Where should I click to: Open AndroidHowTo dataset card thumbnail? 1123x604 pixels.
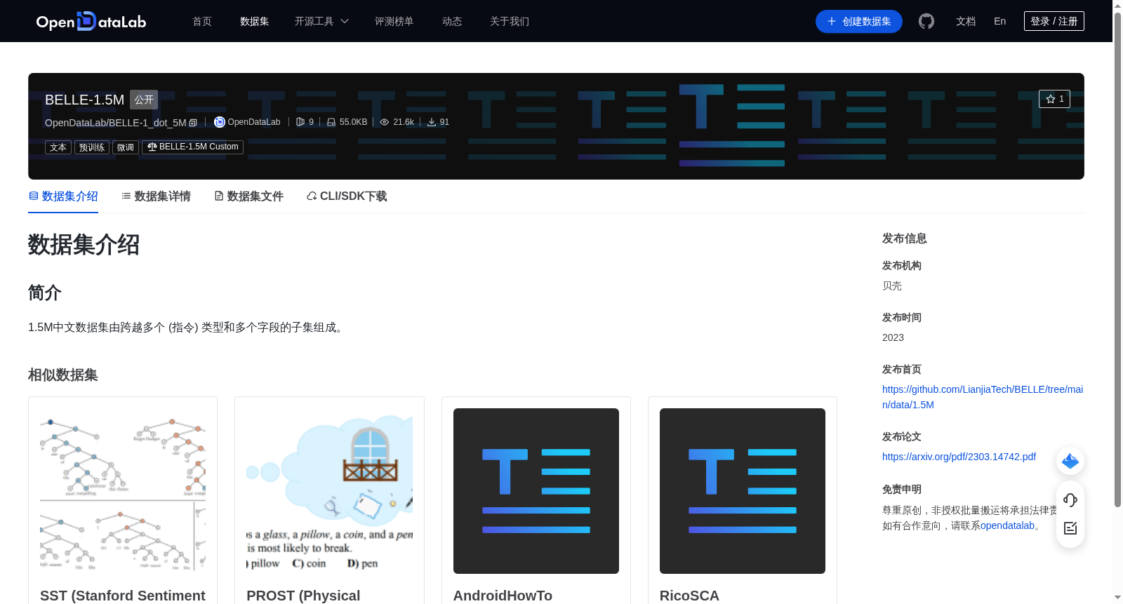tap(536, 491)
